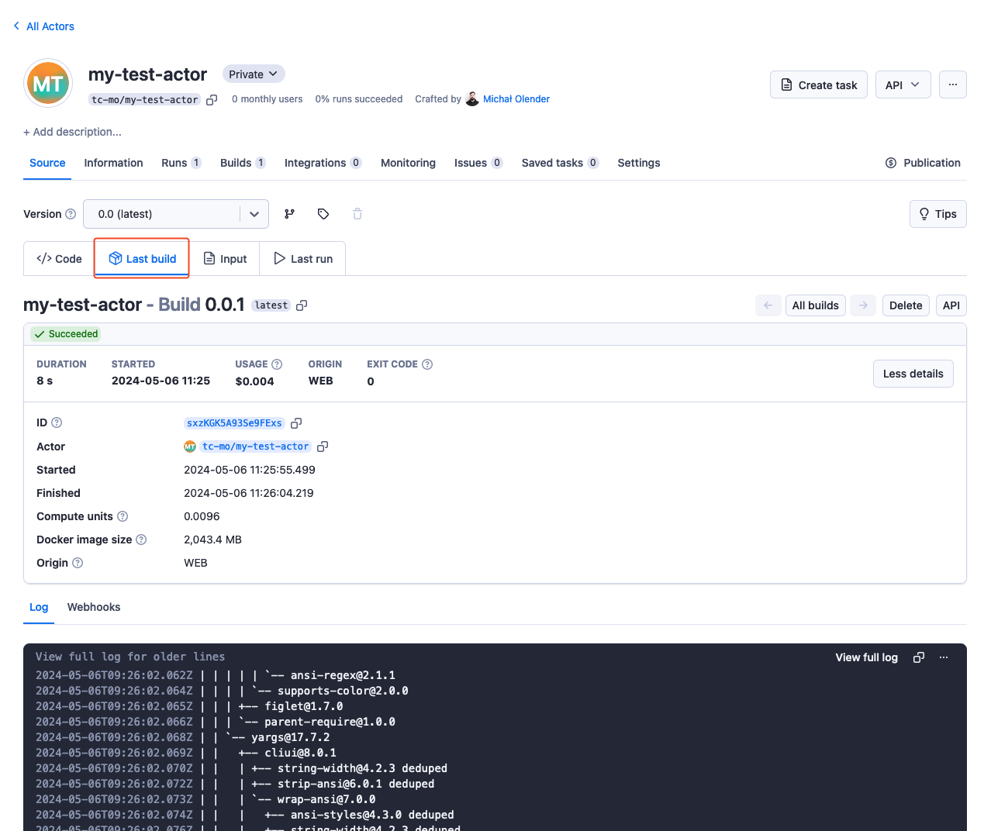Show help for the Usage field

tap(277, 364)
